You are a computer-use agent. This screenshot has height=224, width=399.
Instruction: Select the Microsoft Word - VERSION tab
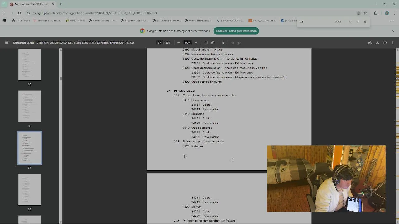[31, 4]
